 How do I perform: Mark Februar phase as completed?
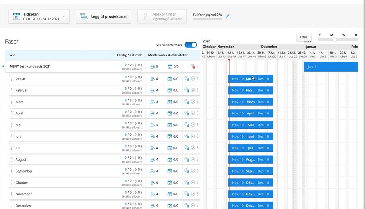click(x=193, y=90)
